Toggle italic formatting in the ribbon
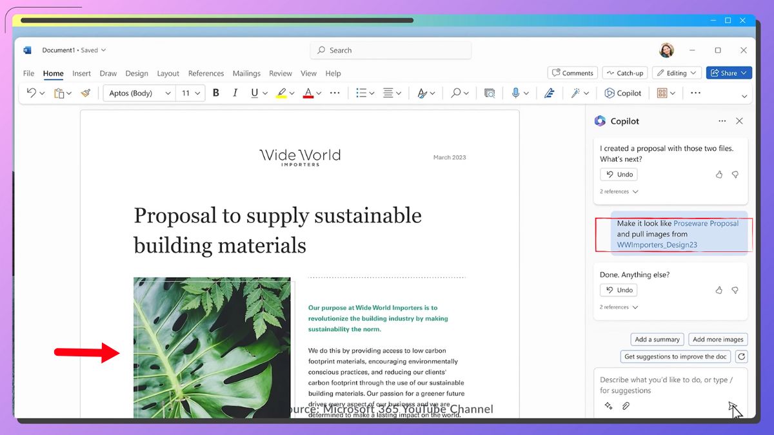Screen dimensions: 774x435 click(x=235, y=93)
